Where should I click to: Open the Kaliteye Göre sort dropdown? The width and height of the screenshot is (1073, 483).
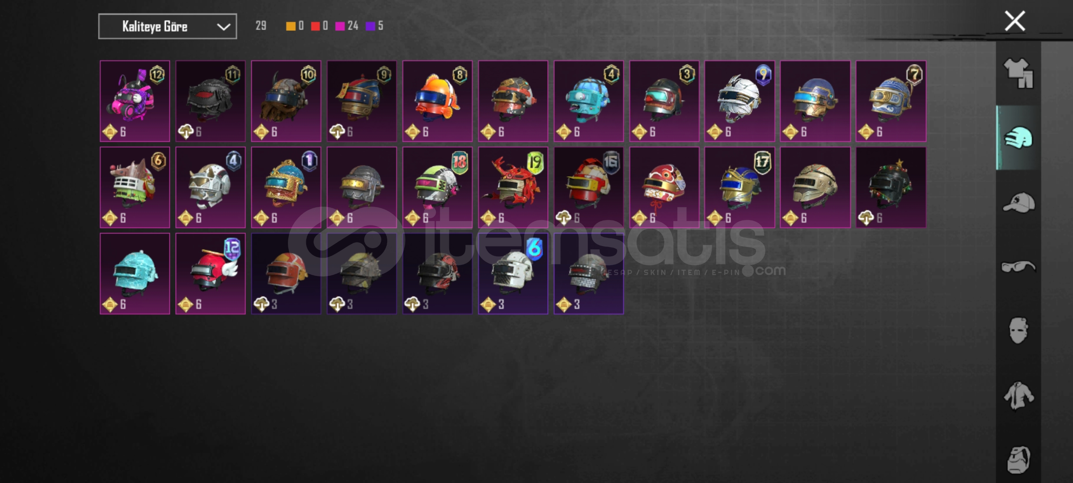pos(168,26)
